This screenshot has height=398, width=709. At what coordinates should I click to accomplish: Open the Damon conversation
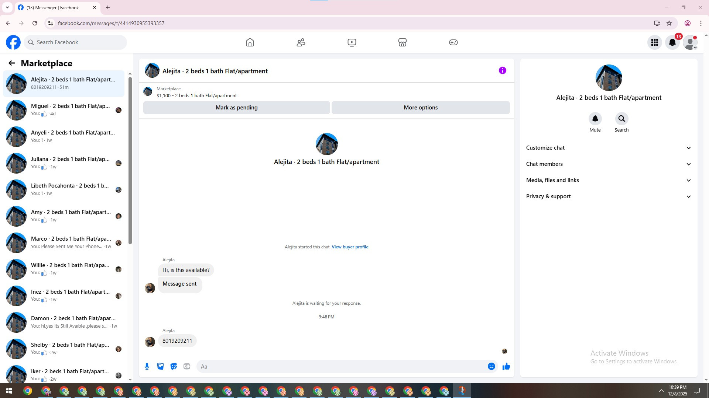64,322
